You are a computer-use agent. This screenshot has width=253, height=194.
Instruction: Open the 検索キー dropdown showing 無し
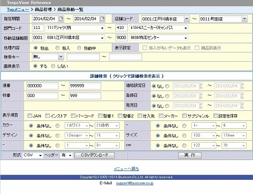[48, 57]
